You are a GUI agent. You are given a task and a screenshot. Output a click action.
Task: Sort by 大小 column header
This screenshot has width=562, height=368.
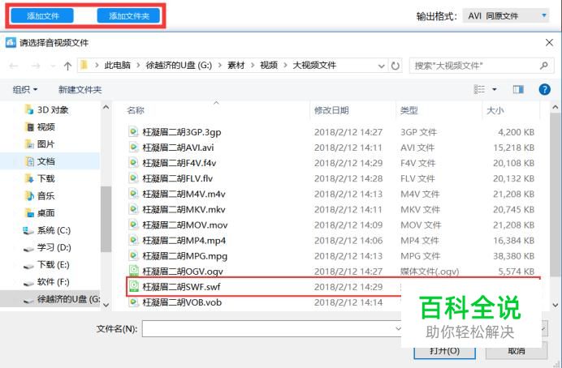point(495,110)
